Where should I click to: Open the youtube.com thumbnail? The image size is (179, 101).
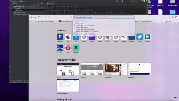coord(116,69)
